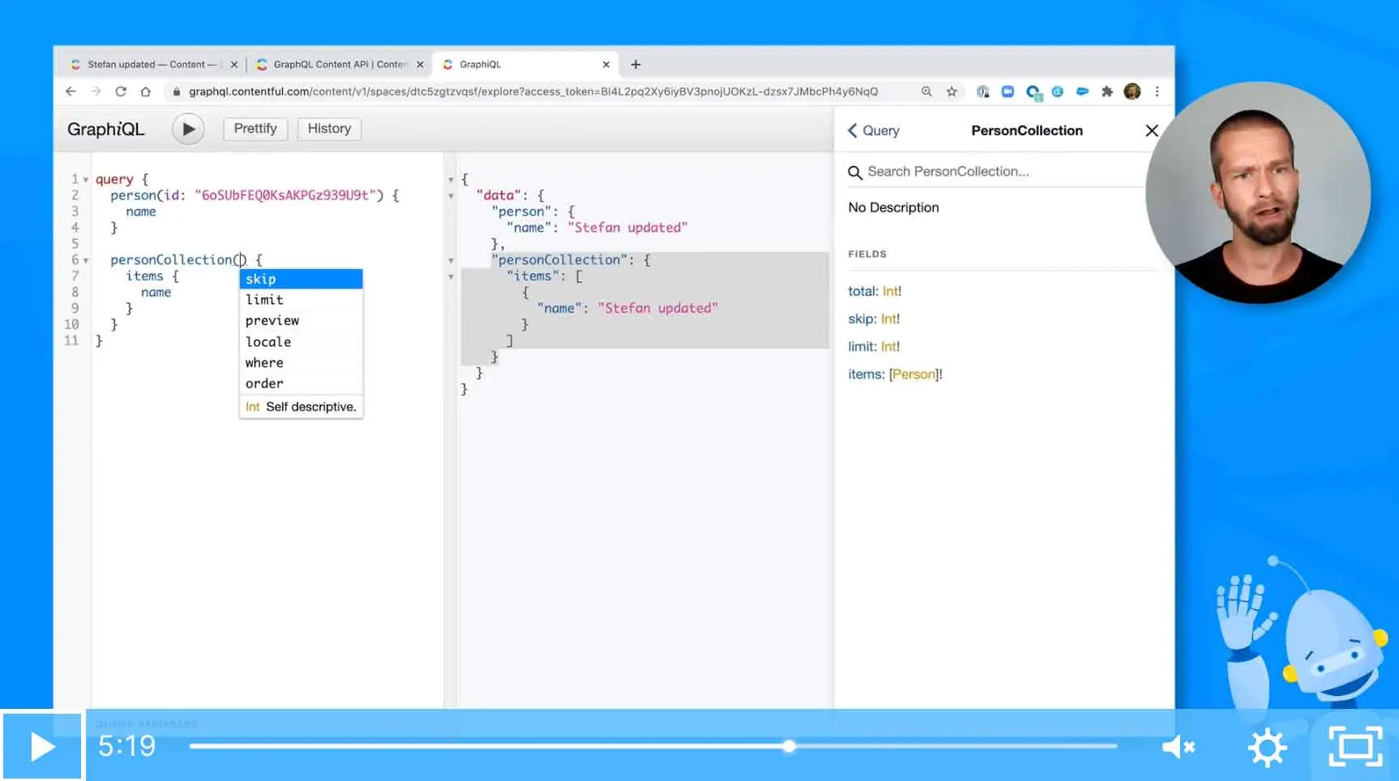Go back in browser history

71,92
